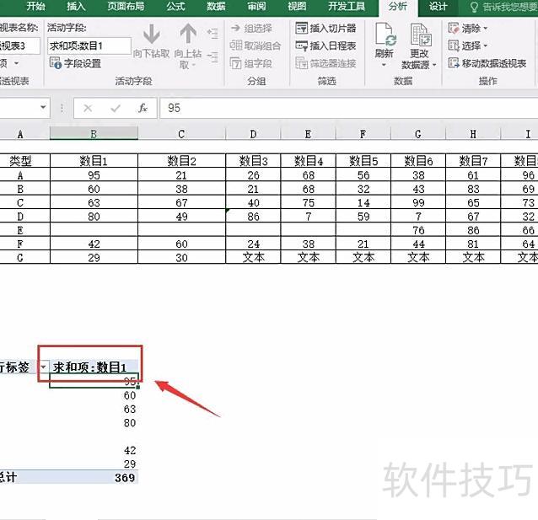Click pivot header 求和项:数目1
Image resolution: width=538 pixels, height=520 pixels.
tap(90, 367)
